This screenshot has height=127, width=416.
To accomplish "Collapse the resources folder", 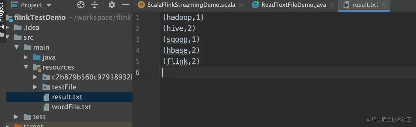I will pyautogui.click(x=26, y=67).
